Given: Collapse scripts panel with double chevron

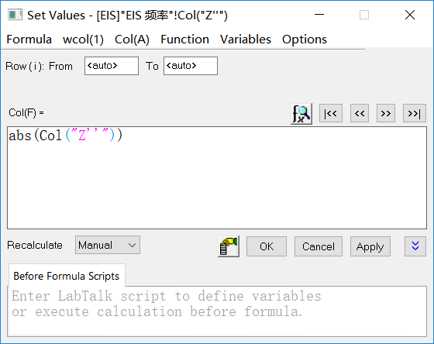Looking at the screenshot, I should (x=415, y=246).
